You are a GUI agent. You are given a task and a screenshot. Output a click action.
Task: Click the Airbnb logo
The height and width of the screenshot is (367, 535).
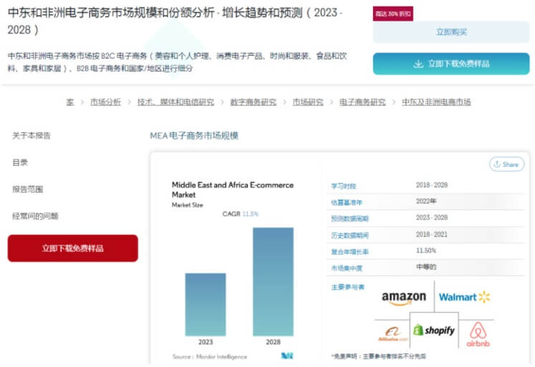tap(478, 334)
